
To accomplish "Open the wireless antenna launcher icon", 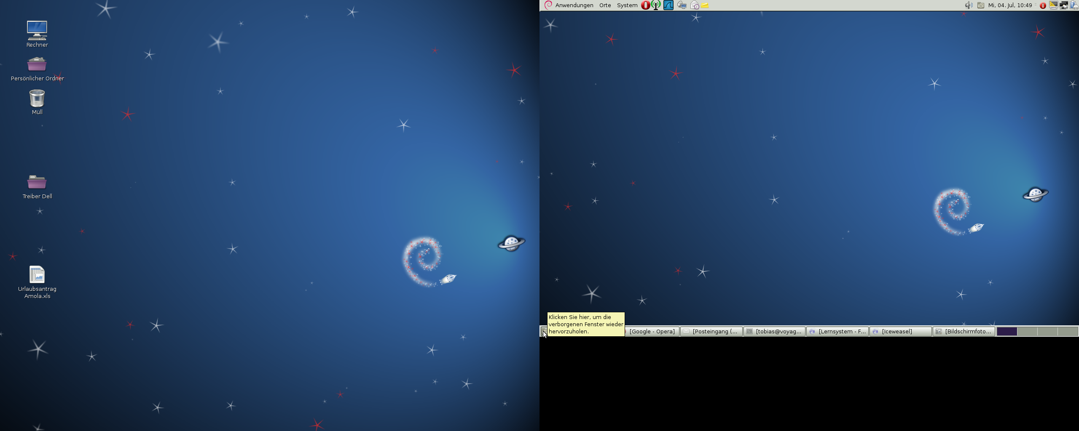I will click(x=656, y=5).
